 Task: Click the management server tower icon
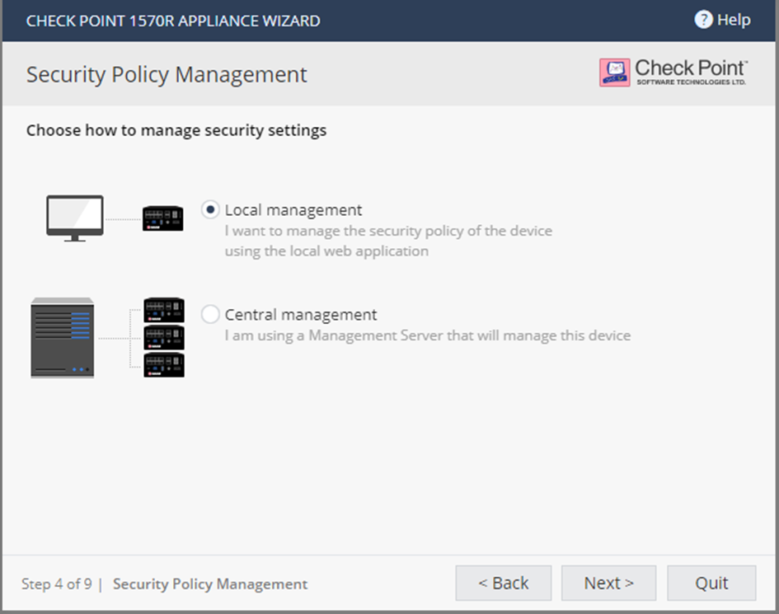coord(63,338)
